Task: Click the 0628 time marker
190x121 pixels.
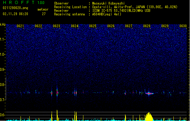Action: coord(147,26)
